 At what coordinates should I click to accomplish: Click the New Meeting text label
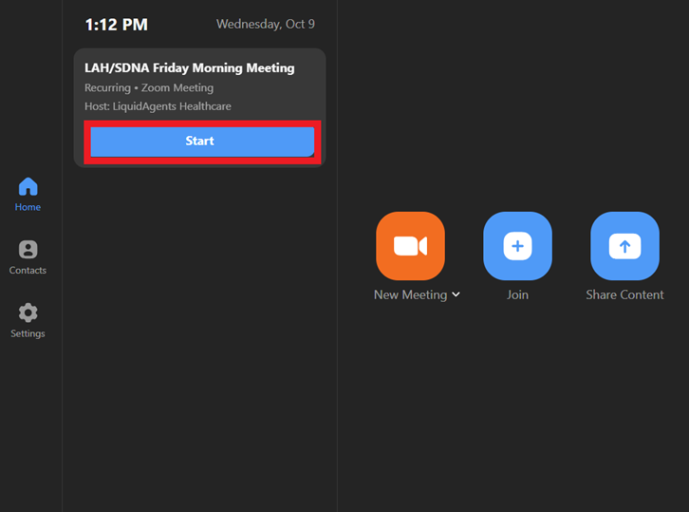point(410,294)
